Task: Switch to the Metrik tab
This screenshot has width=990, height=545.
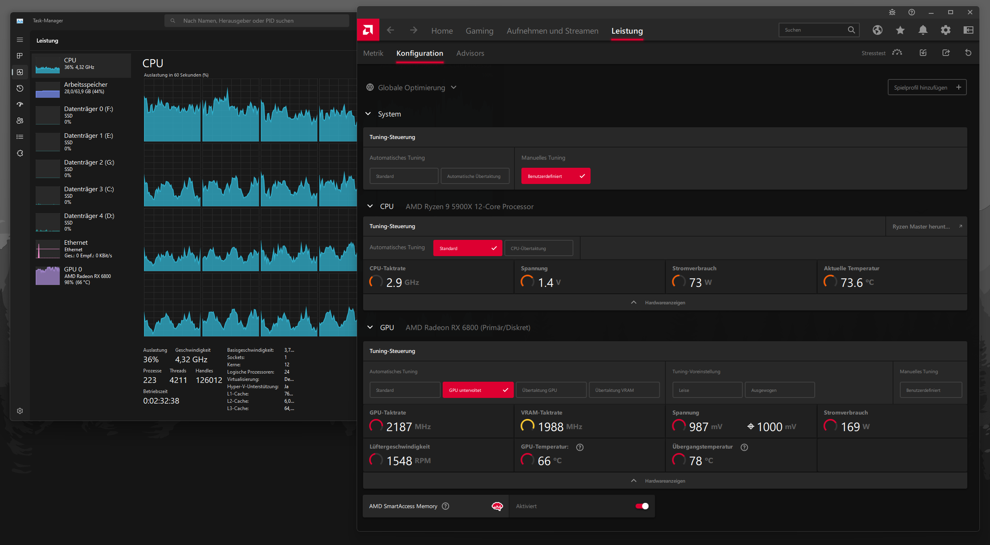Action: (373, 53)
